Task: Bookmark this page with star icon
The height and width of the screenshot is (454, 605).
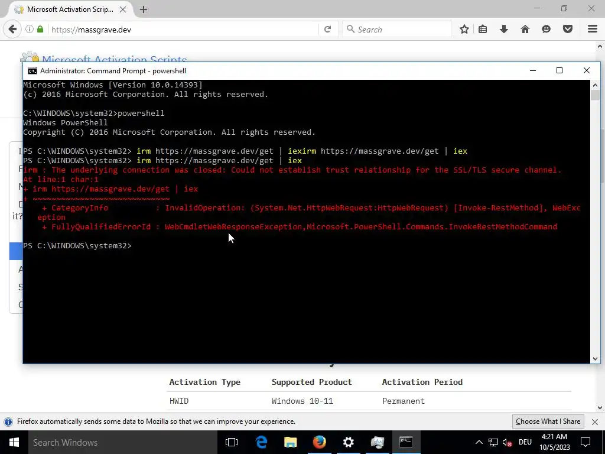Action: pos(464,30)
